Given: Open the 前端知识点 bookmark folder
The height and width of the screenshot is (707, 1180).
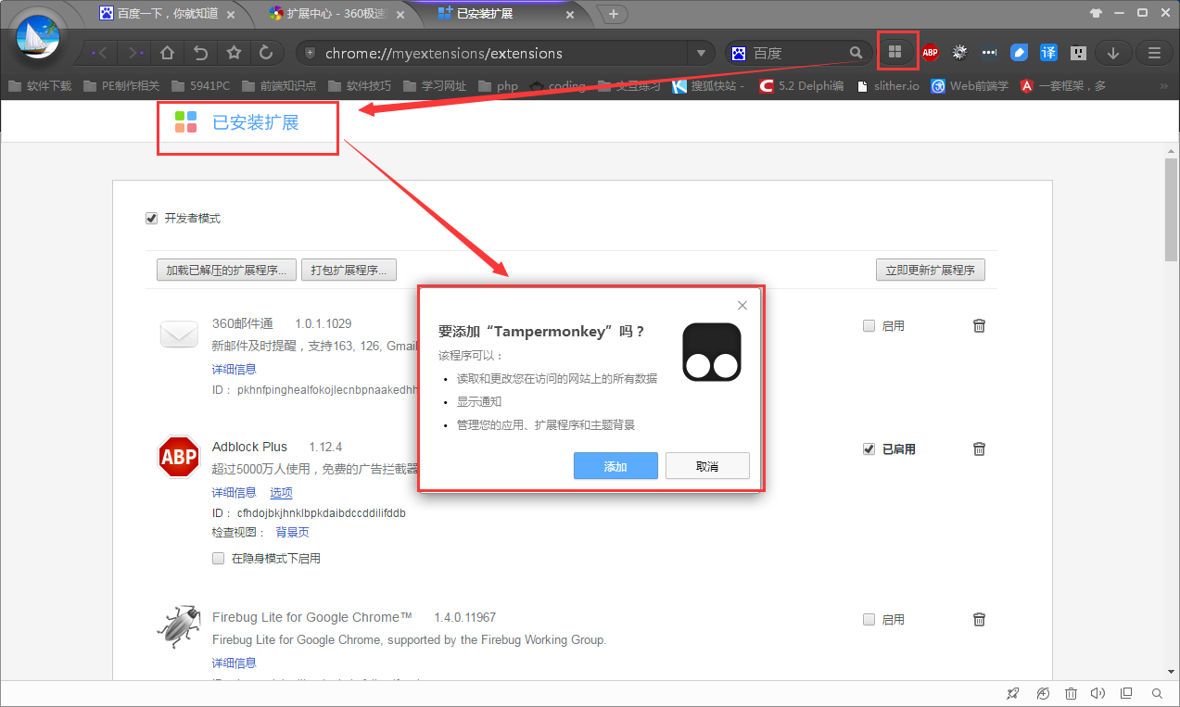Looking at the screenshot, I should pos(279,86).
